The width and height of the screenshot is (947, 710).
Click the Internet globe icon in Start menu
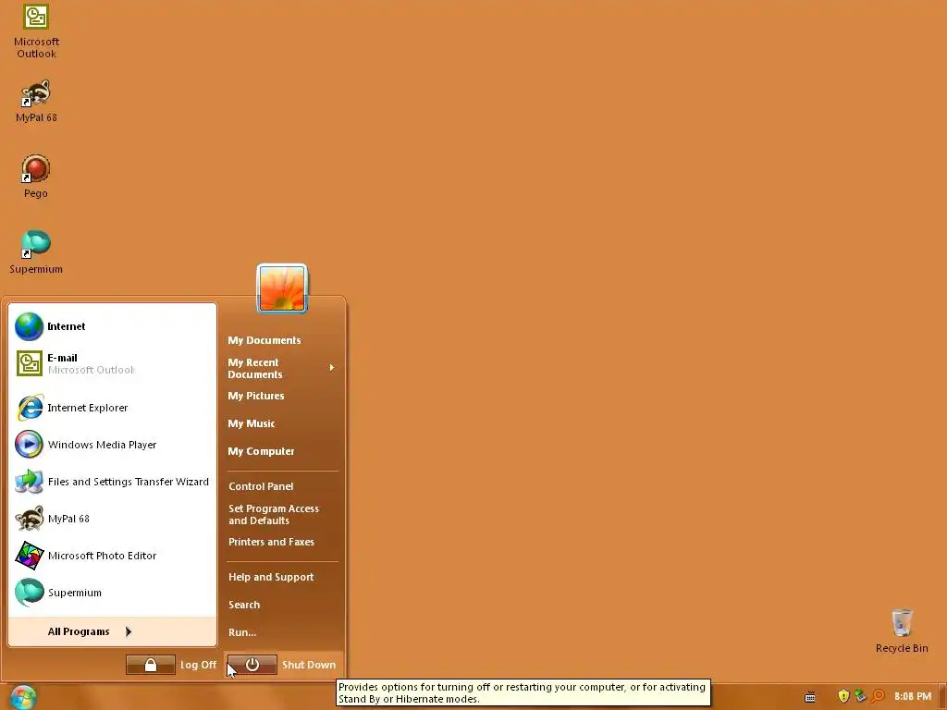tap(29, 326)
